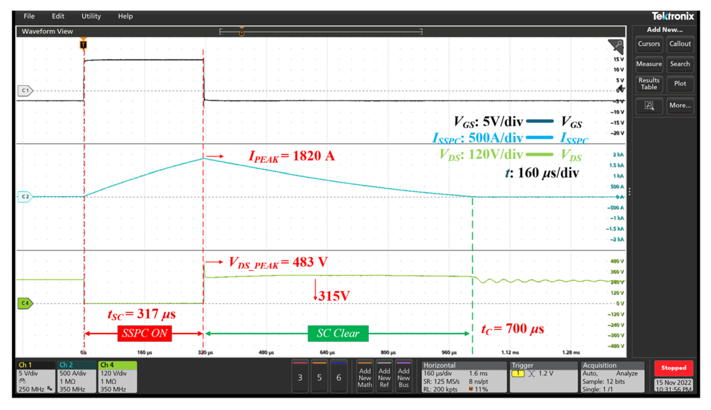
Task: Enable channel 6 button
Action: (338, 377)
